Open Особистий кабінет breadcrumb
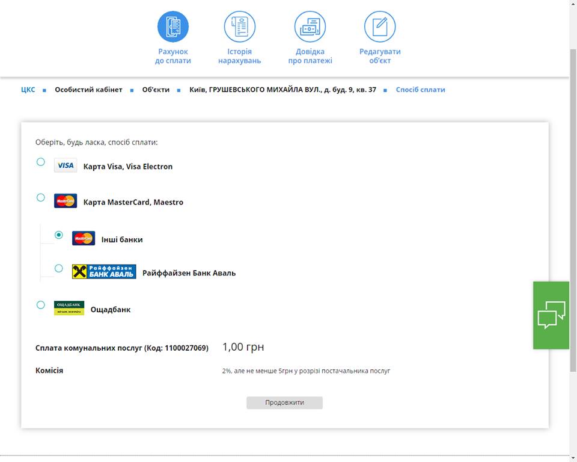577x462 pixels. [x=88, y=90]
